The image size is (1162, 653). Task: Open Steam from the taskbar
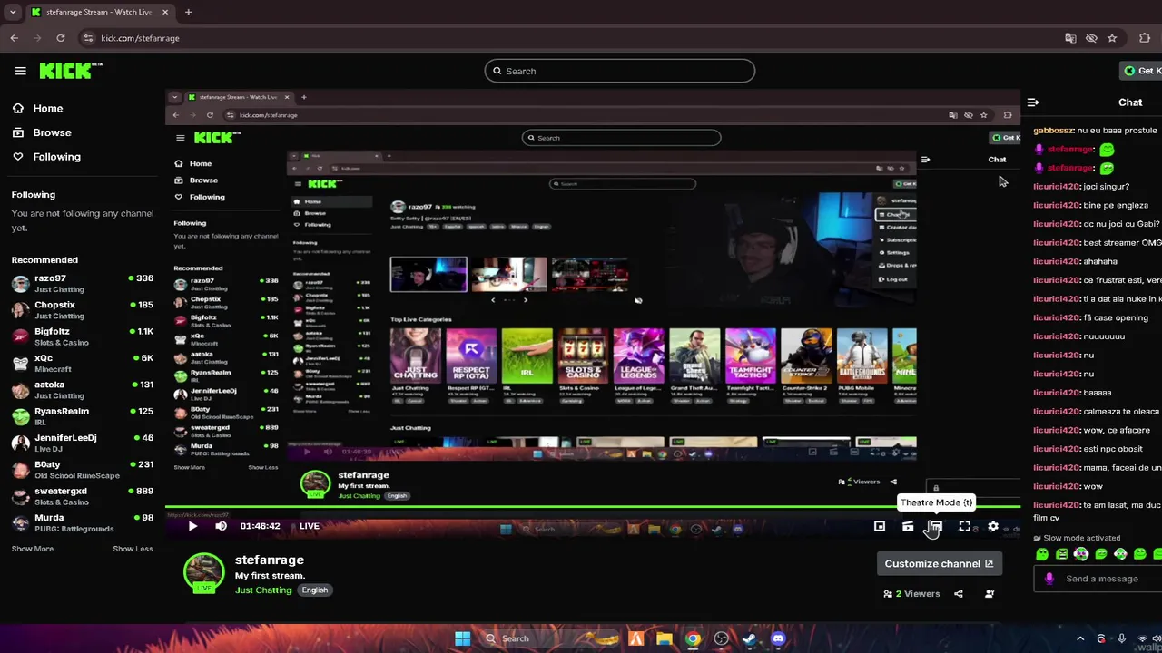pyautogui.click(x=749, y=638)
